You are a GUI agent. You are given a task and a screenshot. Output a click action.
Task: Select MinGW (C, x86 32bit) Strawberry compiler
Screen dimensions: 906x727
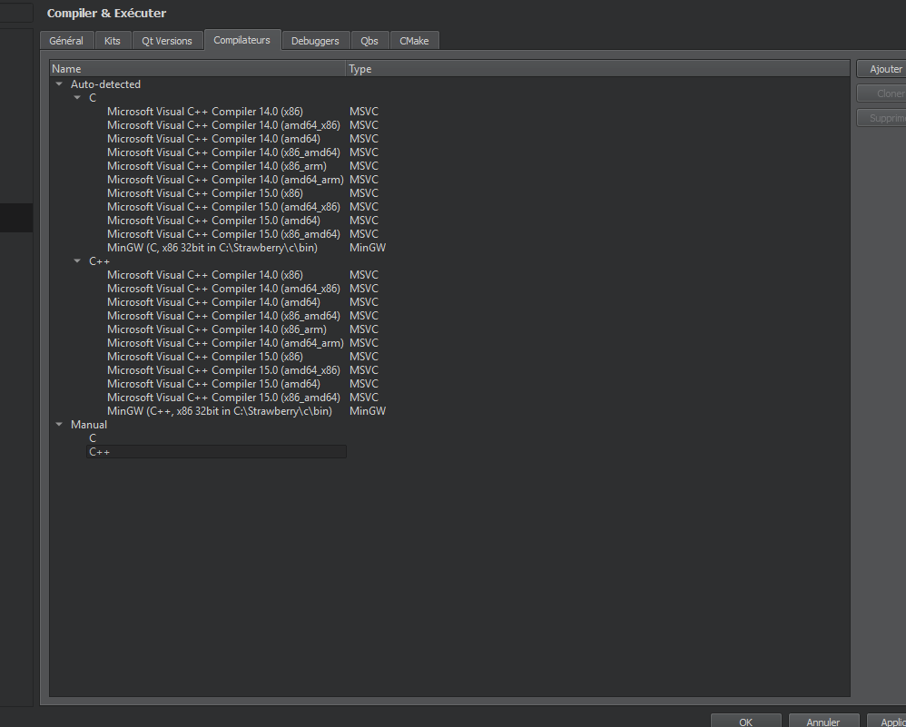pyautogui.click(x=212, y=248)
